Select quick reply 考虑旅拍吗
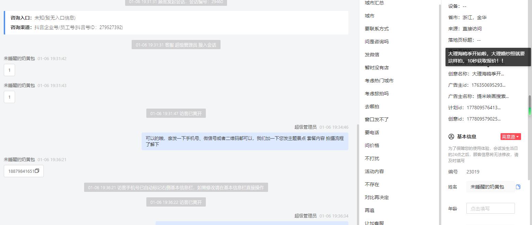The width and height of the screenshot is (532, 225). [x=376, y=94]
